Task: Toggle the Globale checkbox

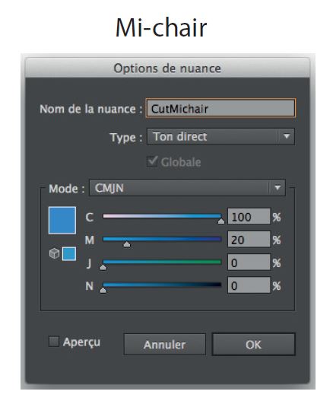Action: coord(152,162)
